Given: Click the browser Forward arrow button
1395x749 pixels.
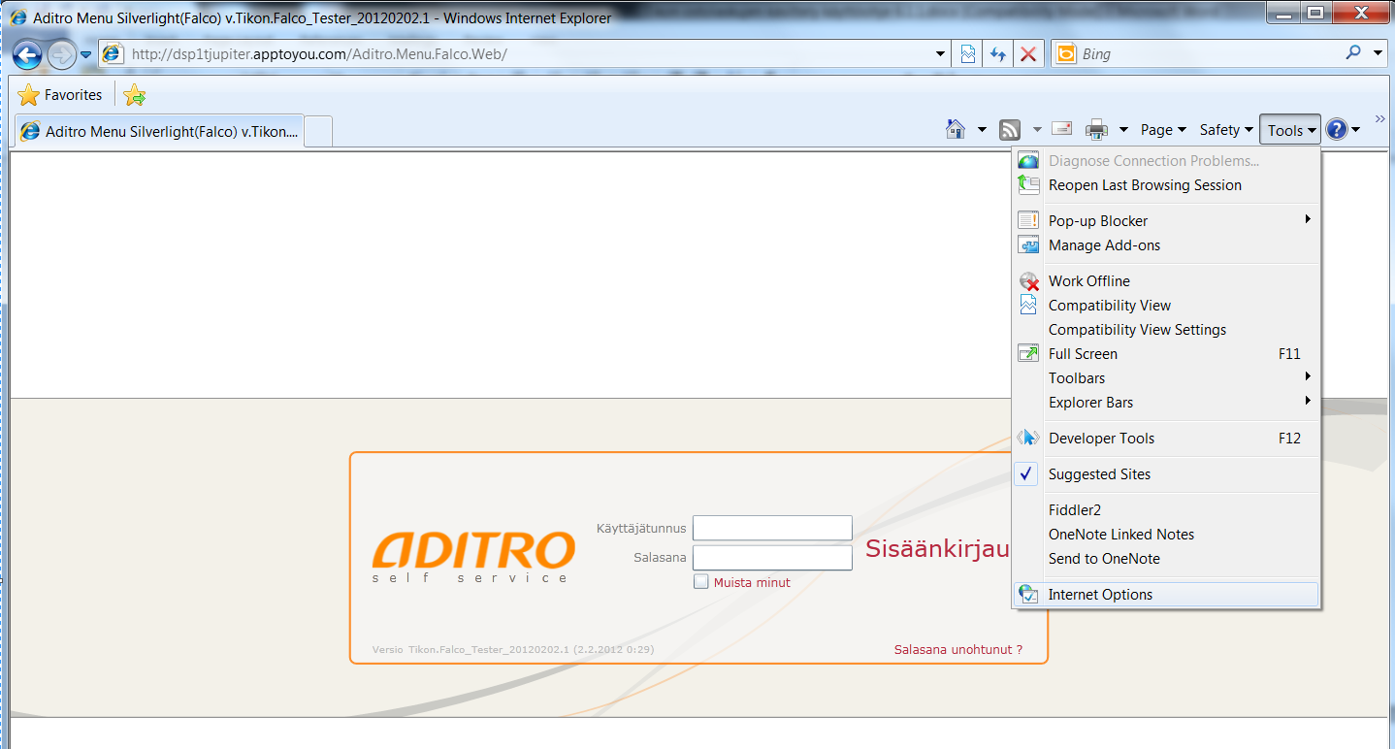Looking at the screenshot, I should 61,54.
